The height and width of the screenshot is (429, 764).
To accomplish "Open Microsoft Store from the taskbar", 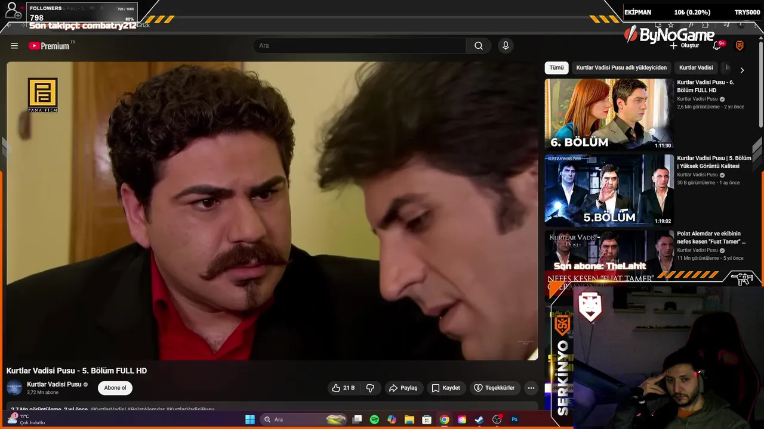I will click(x=427, y=419).
